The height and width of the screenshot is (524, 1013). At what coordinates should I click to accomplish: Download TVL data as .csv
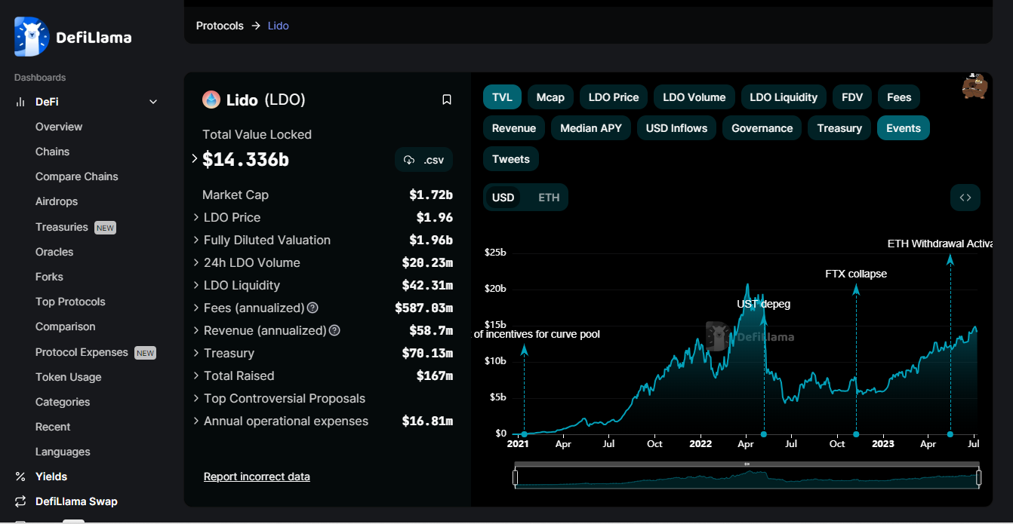pos(423,160)
